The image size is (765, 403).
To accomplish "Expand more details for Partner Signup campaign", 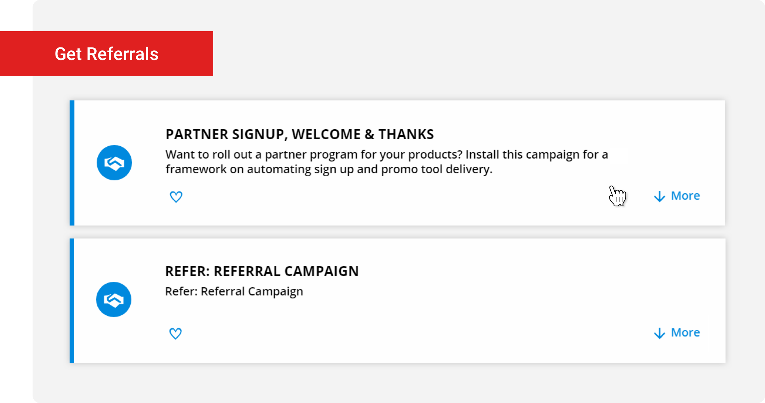I will (x=685, y=196).
